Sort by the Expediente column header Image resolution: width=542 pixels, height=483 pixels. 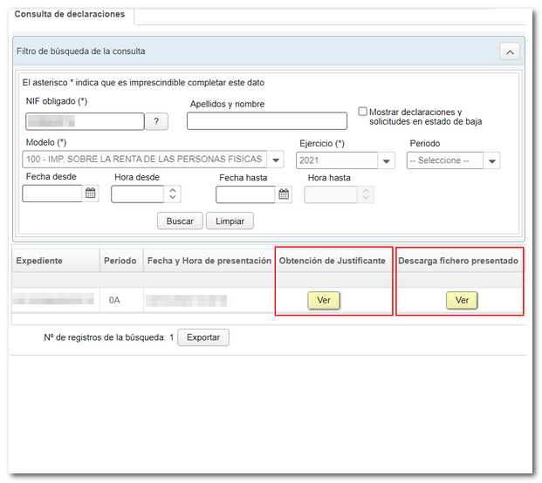tap(39, 261)
